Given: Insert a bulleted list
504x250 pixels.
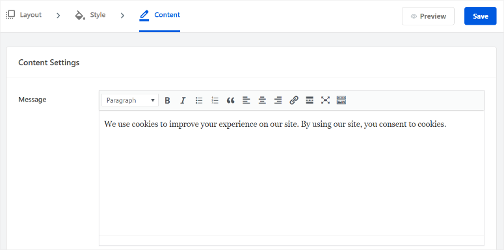Looking at the screenshot, I should point(199,100).
